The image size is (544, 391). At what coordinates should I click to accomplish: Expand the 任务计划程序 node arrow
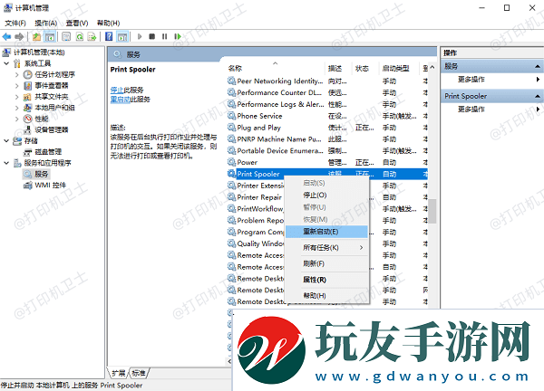click(16, 74)
